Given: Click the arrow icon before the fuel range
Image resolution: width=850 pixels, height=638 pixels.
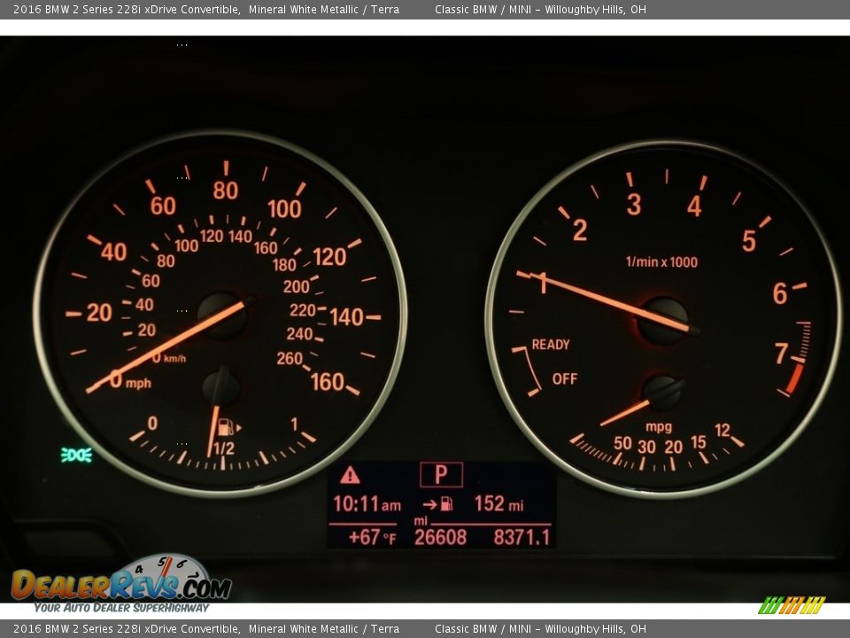Looking at the screenshot, I should point(429,504).
